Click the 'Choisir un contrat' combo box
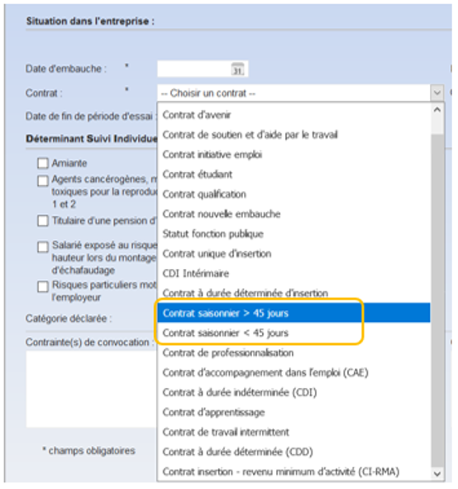The height and width of the screenshot is (489, 458). coord(300,93)
